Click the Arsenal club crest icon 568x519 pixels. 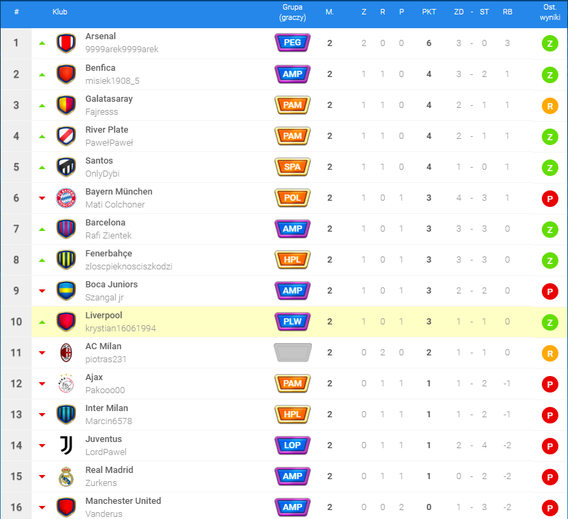[x=66, y=43]
